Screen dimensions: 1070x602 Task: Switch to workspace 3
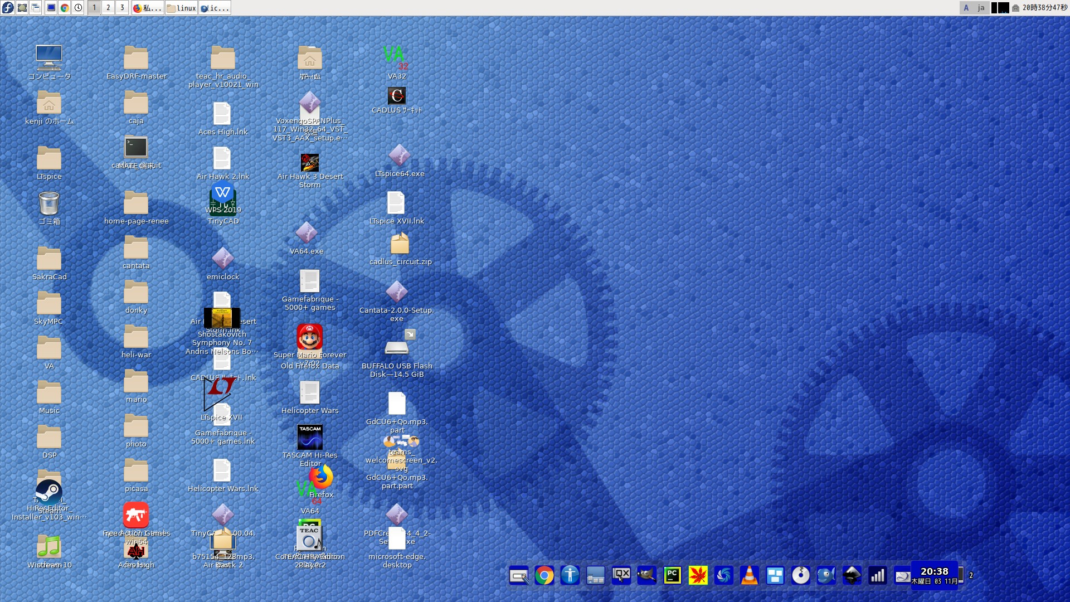(122, 8)
